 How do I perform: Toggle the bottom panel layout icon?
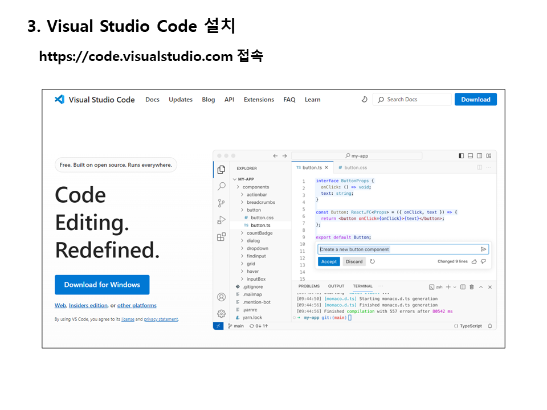470,156
